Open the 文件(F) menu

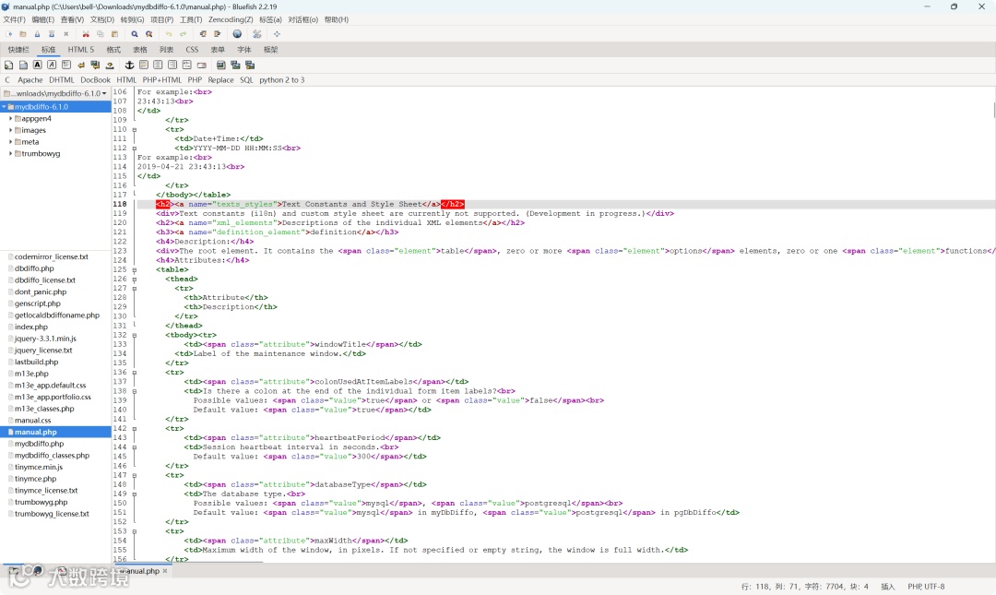point(14,19)
